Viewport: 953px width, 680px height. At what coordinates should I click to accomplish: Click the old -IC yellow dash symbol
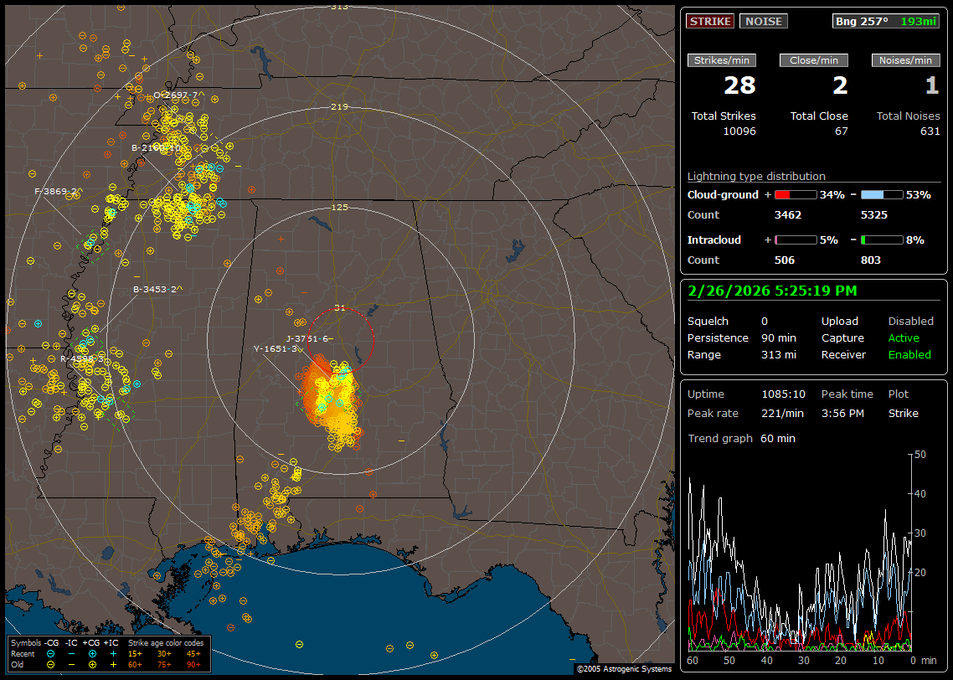coord(72,664)
